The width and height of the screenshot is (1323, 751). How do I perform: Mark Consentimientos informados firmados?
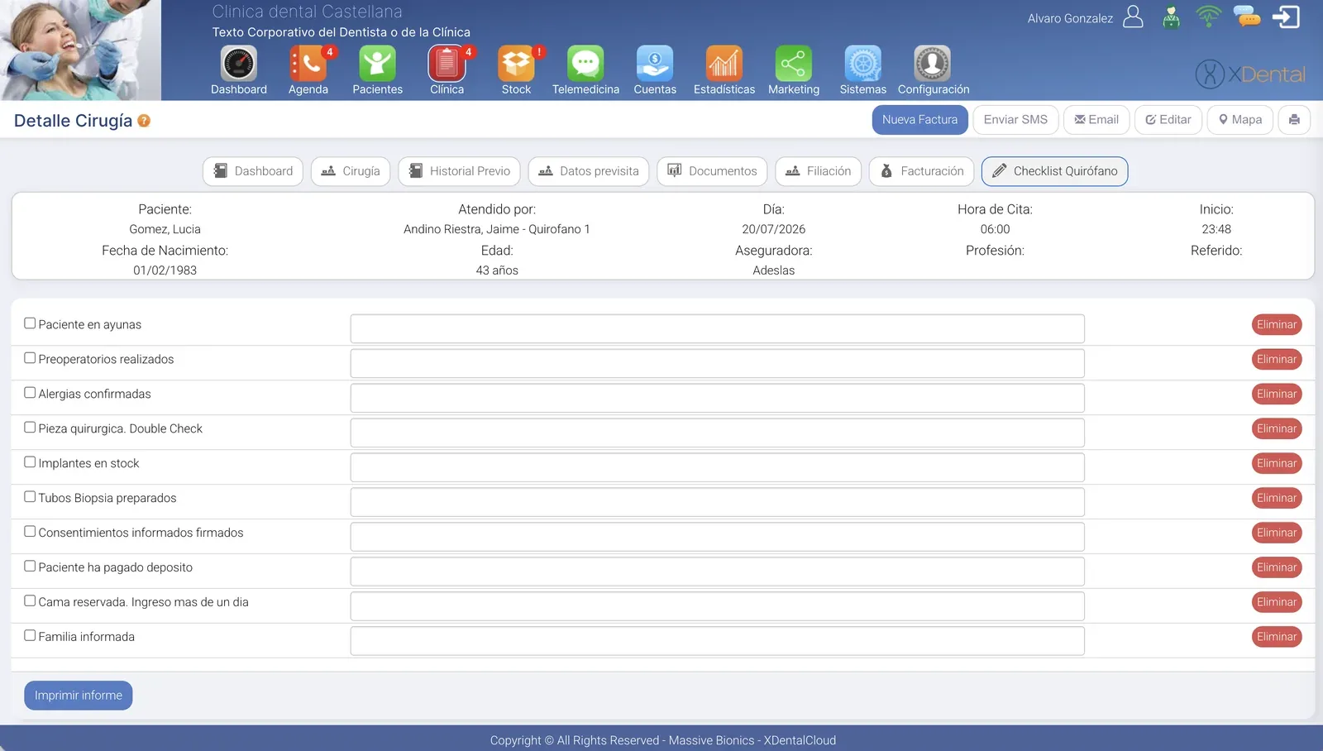click(x=30, y=532)
